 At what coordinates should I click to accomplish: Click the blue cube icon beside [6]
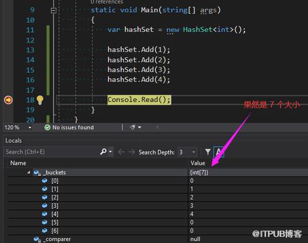44,231
